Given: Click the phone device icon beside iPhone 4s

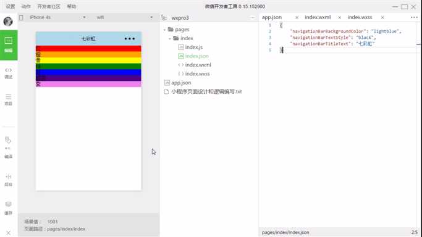Looking at the screenshot, I should 21,17.
